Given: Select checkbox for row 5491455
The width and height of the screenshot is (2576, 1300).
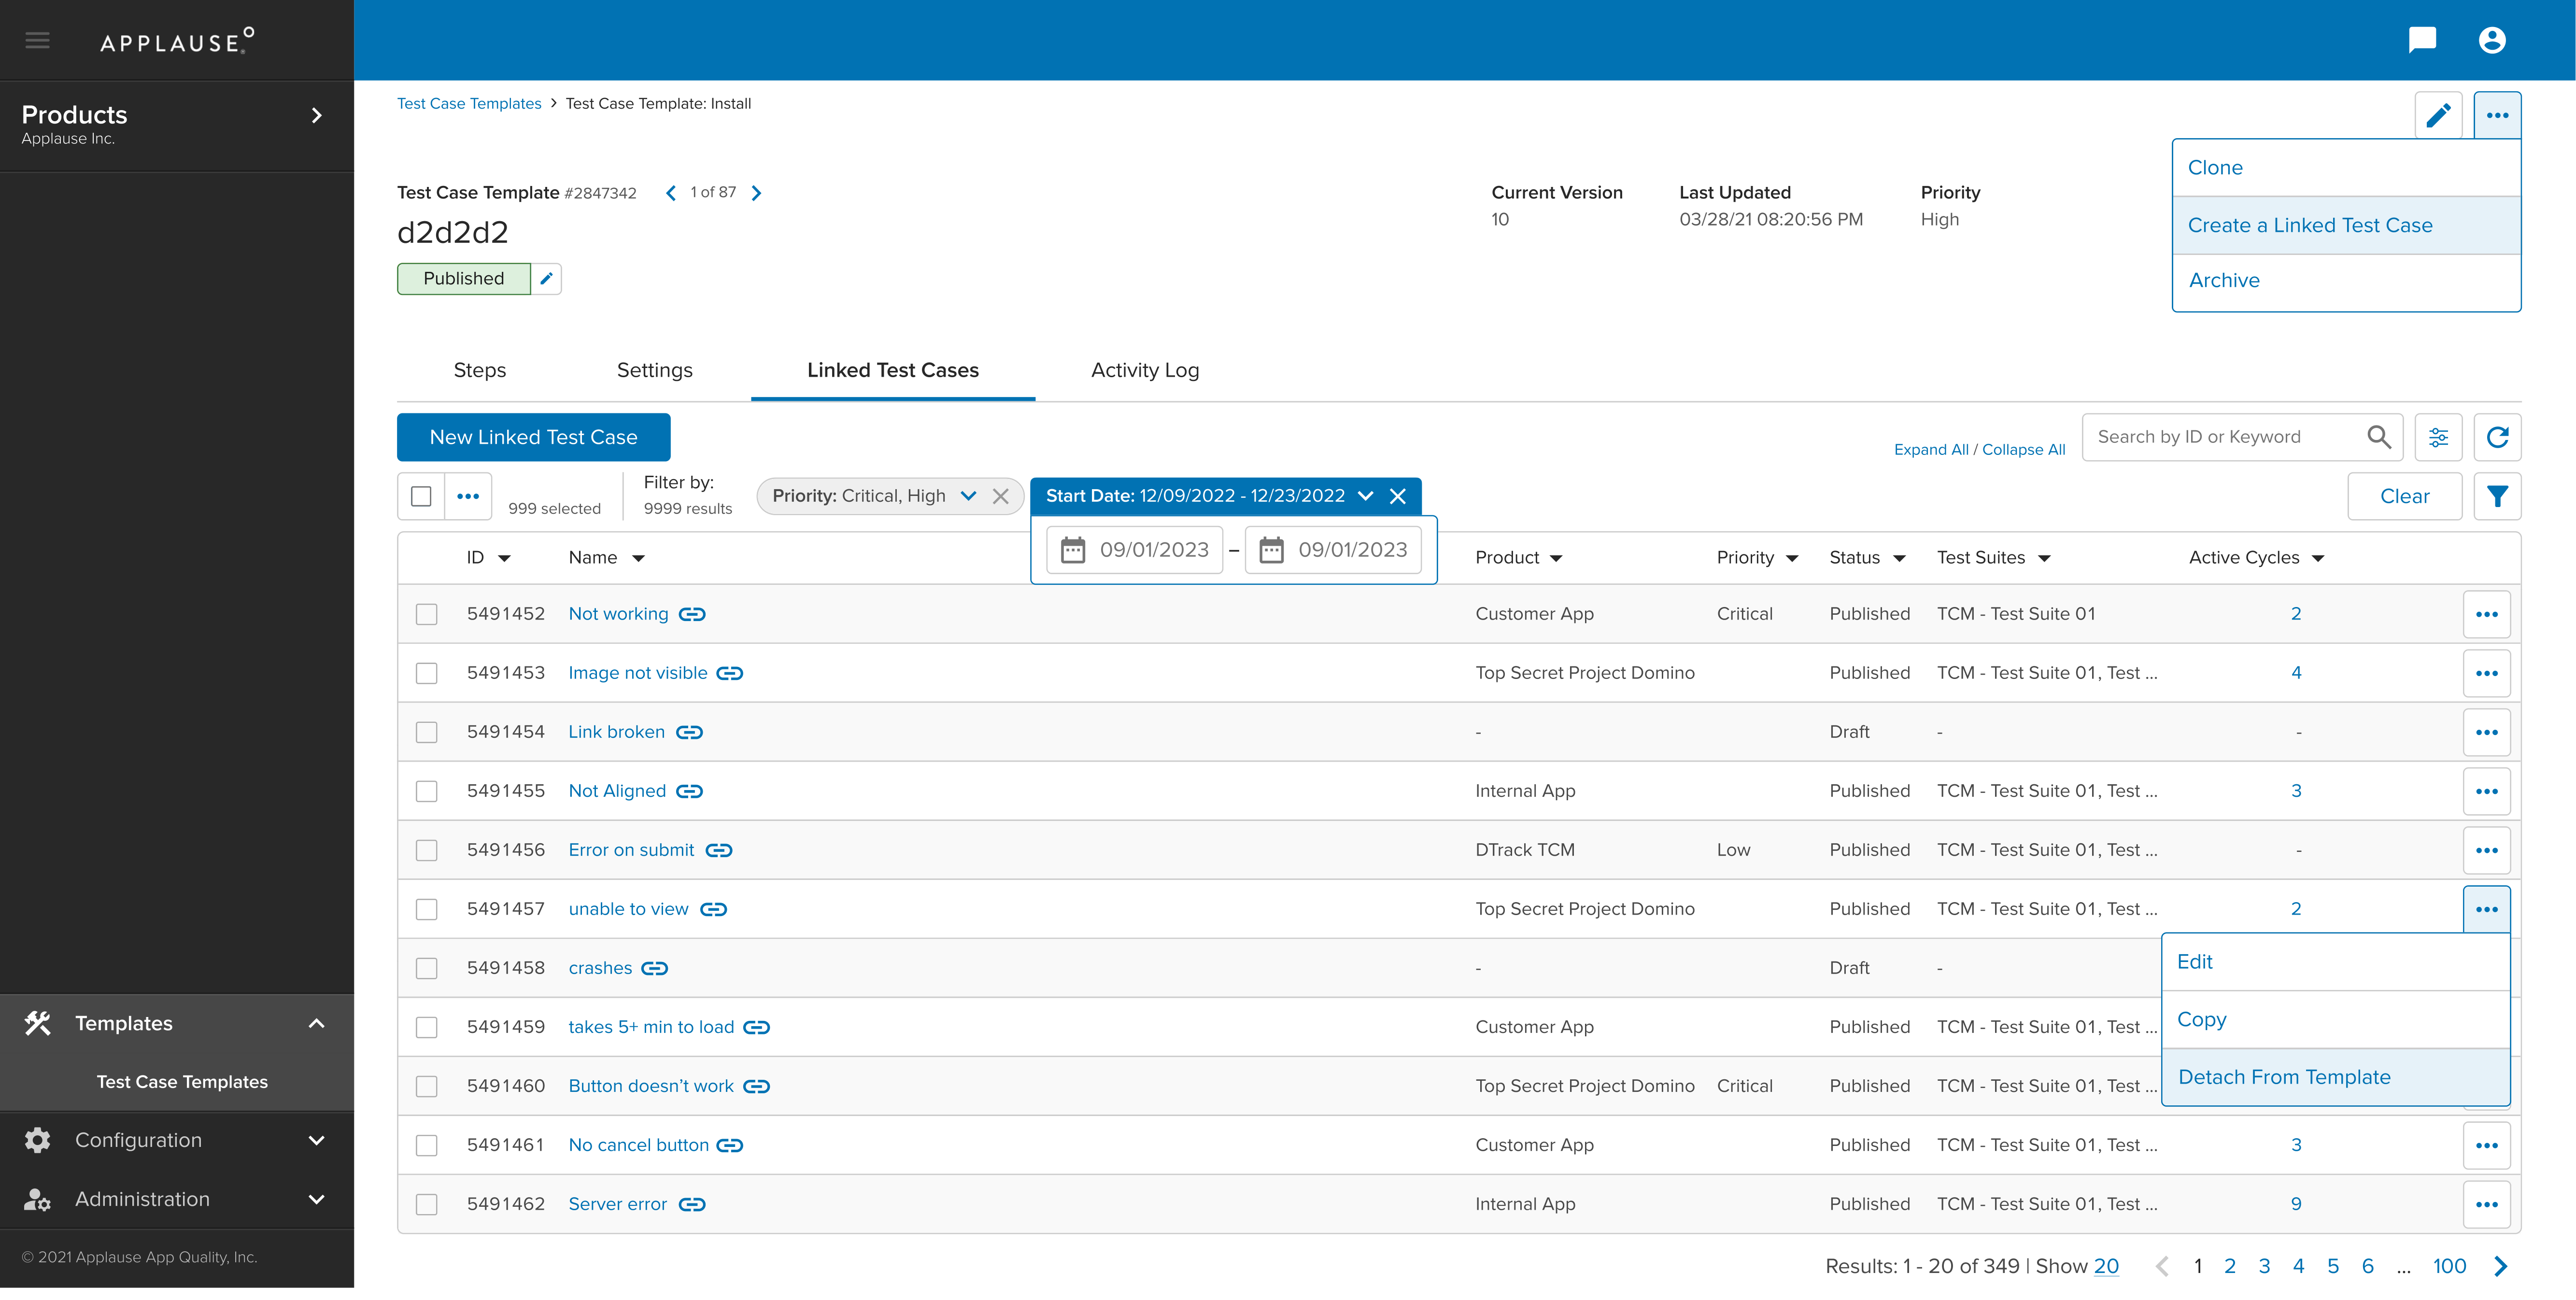Looking at the screenshot, I should [427, 791].
